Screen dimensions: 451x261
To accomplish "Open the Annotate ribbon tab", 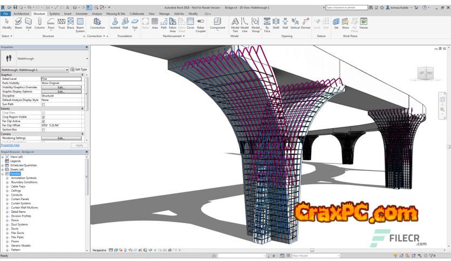I will 81,13.
